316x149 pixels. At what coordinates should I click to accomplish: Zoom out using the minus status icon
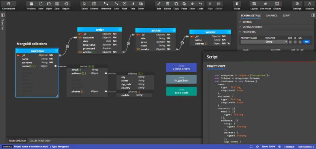coord(258,147)
